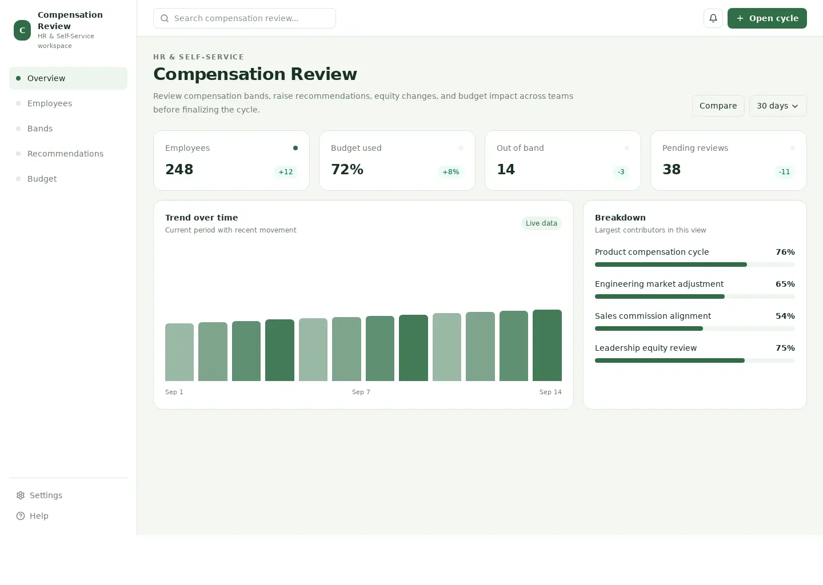Open Help label in sidebar footer
Screen dimensions: 823x585
point(39,516)
